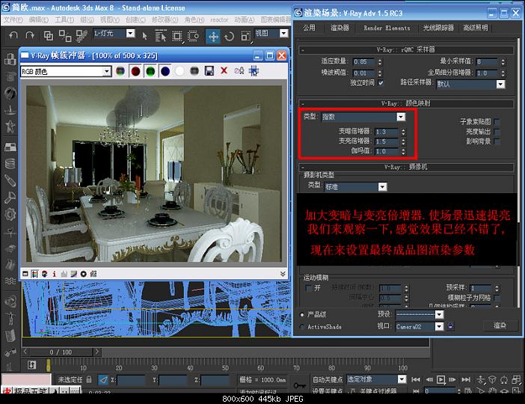Open the RGB 颜色 channel dropdown
The width and height of the screenshot is (525, 404).
[x=66, y=71]
